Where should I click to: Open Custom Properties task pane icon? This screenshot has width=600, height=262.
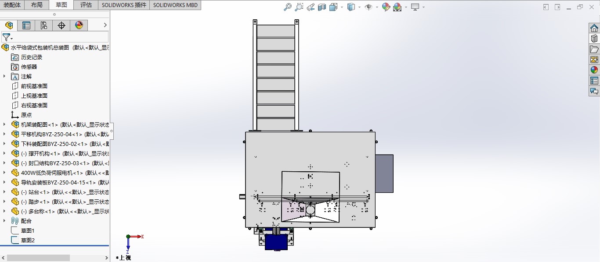594,81
